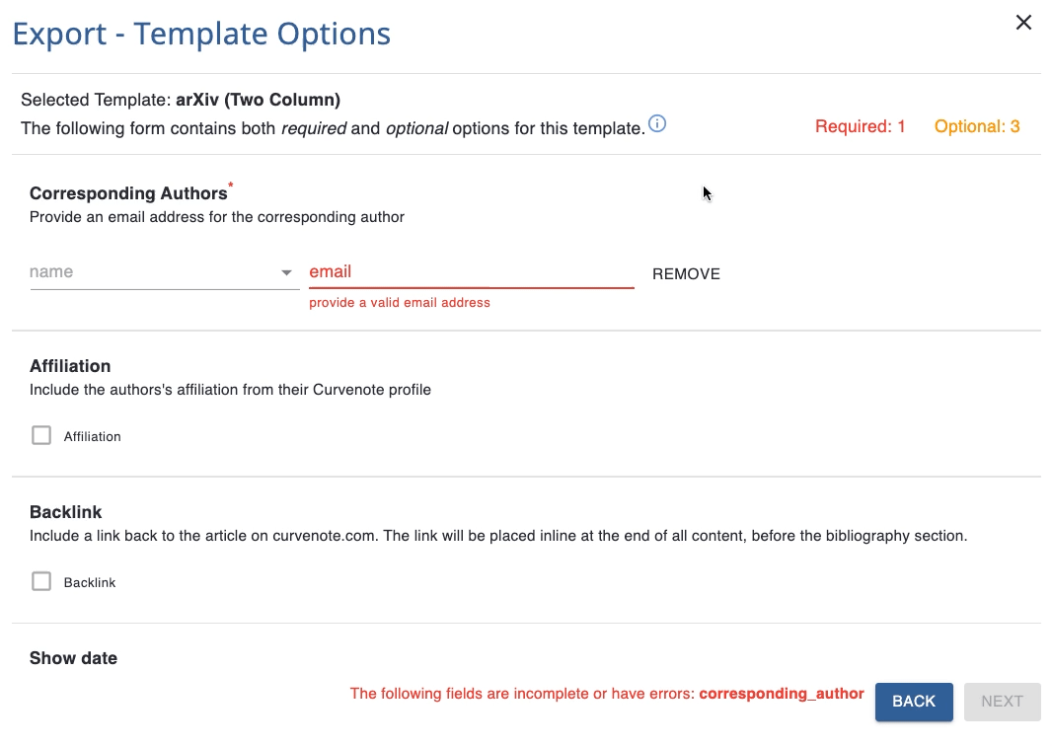Click the 'arXiv (Two Column)' template name
This screenshot has height=746, width=1052.
click(258, 100)
